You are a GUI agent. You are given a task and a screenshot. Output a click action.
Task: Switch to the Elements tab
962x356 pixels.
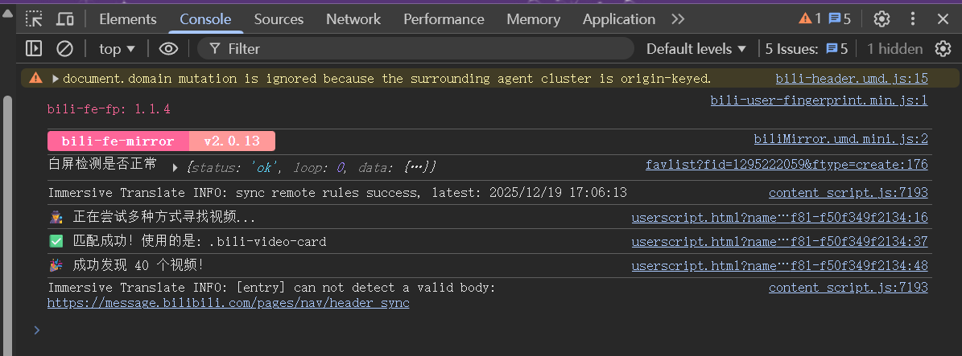(128, 18)
